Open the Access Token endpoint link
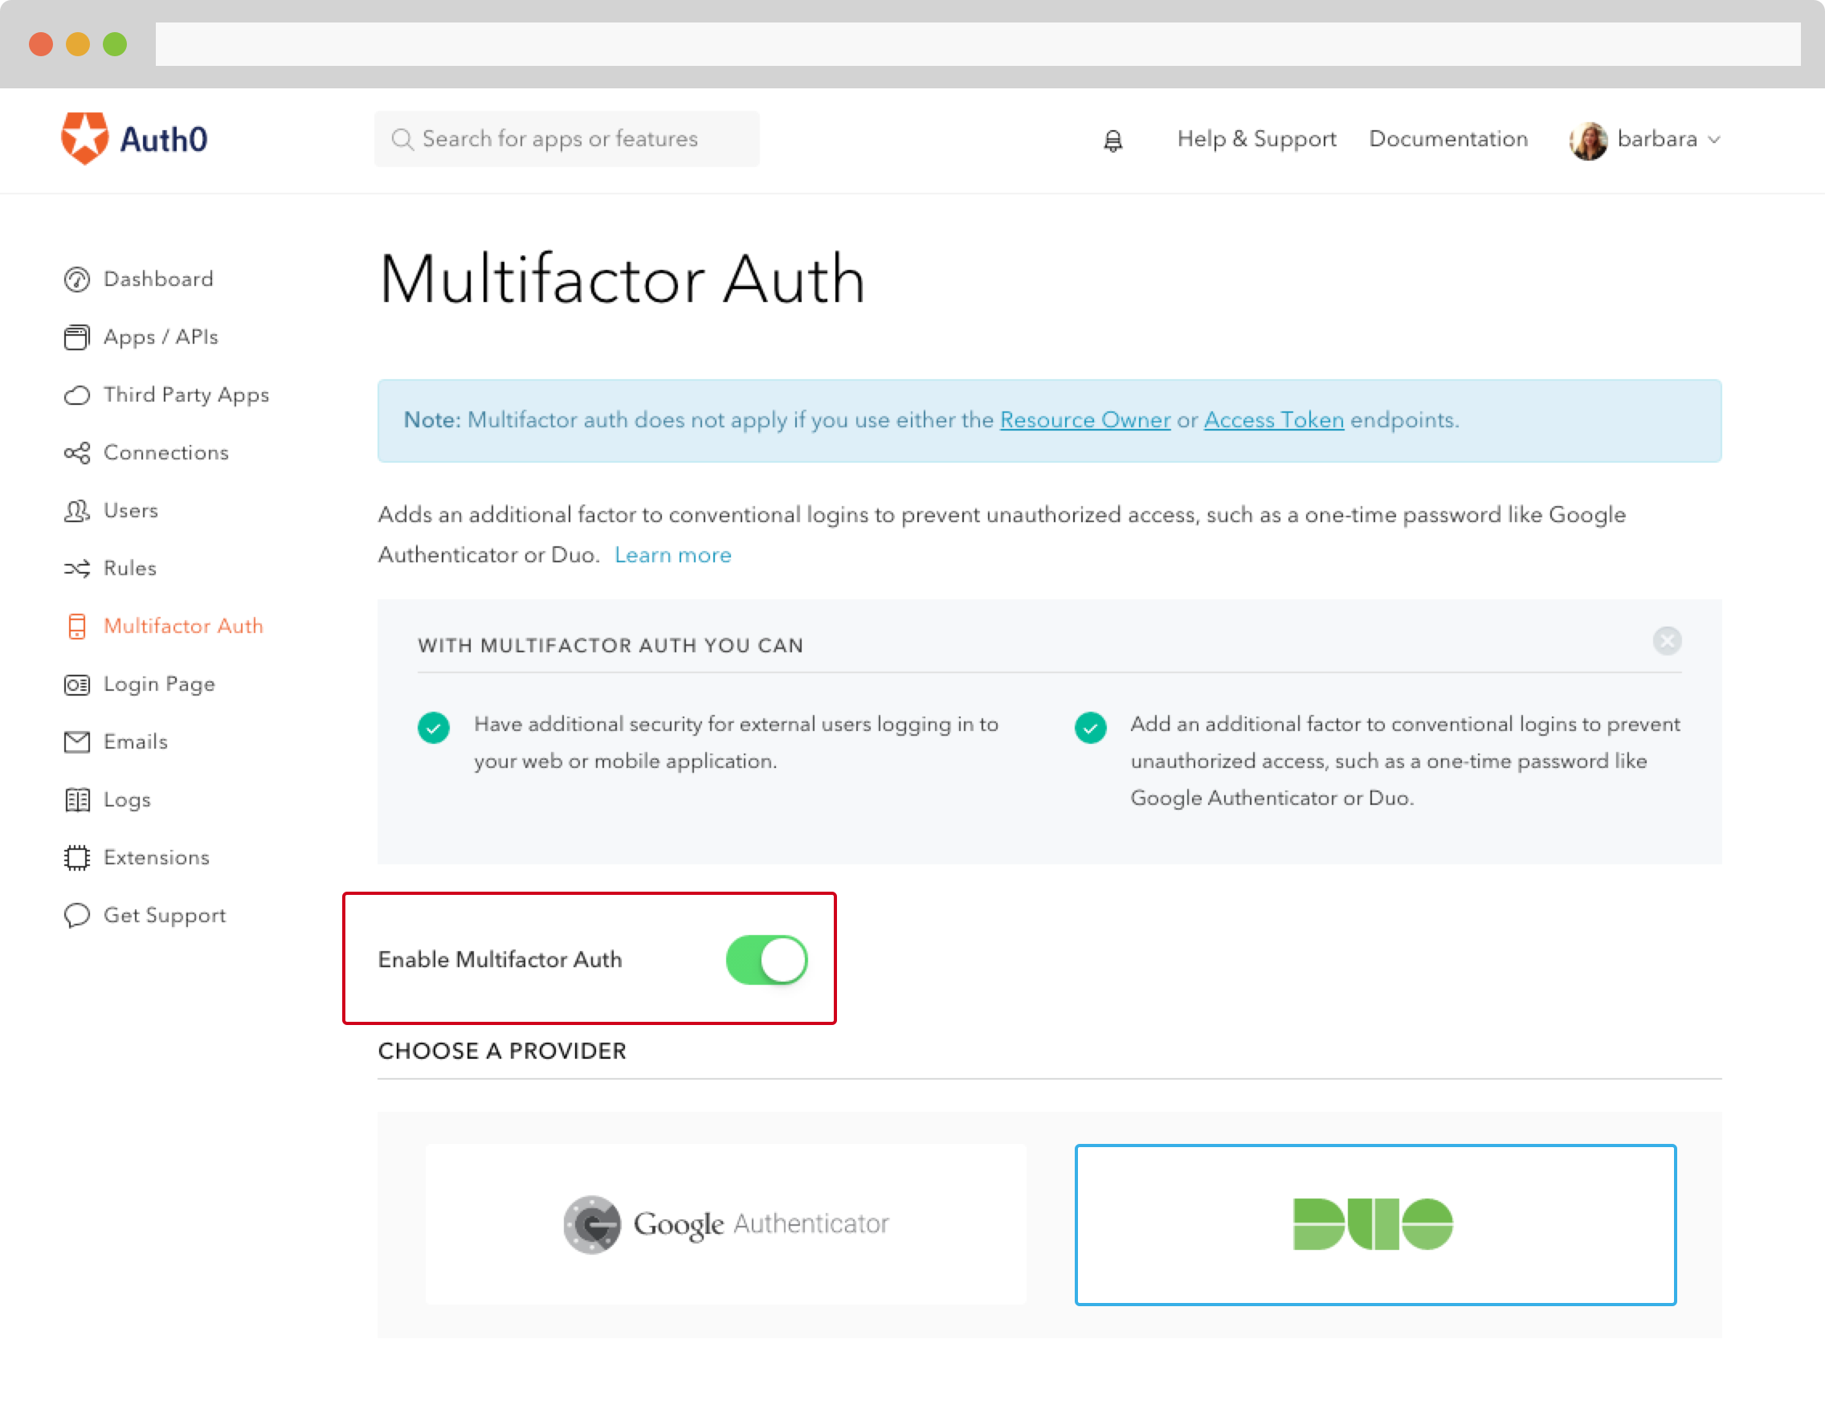 click(x=1272, y=419)
